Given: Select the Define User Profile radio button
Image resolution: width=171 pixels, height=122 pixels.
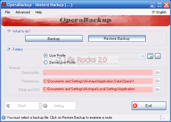Looking at the screenshot, I should (x=46, y=62).
